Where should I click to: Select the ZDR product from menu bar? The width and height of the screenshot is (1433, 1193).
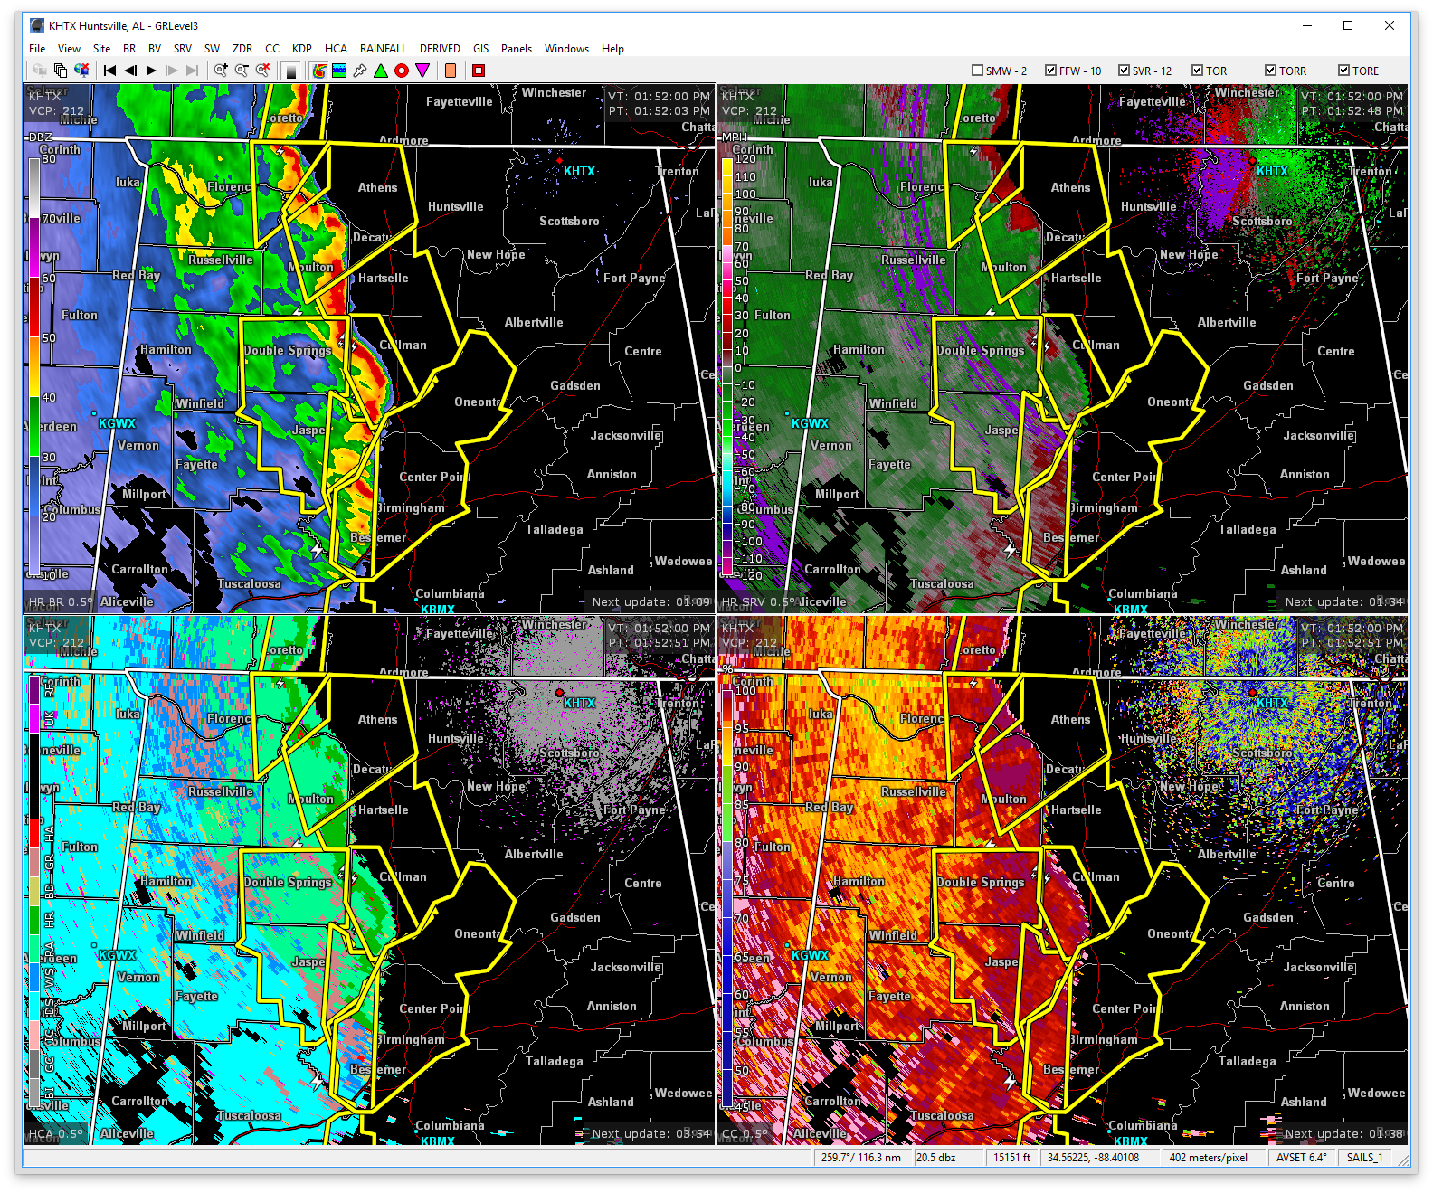(x=242, y=49)
